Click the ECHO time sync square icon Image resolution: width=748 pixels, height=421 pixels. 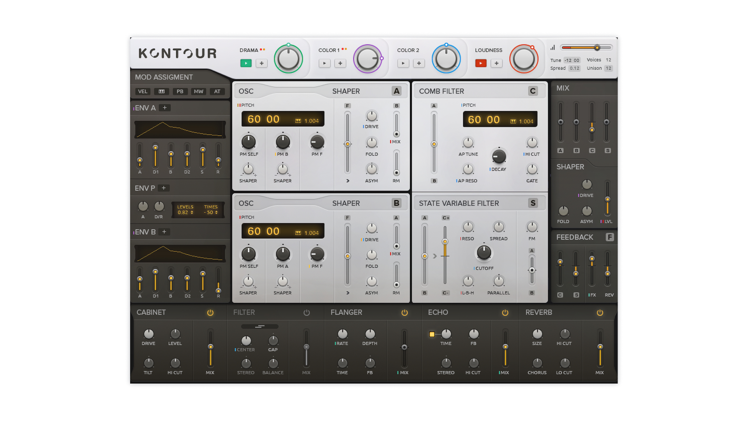(432, 334)
